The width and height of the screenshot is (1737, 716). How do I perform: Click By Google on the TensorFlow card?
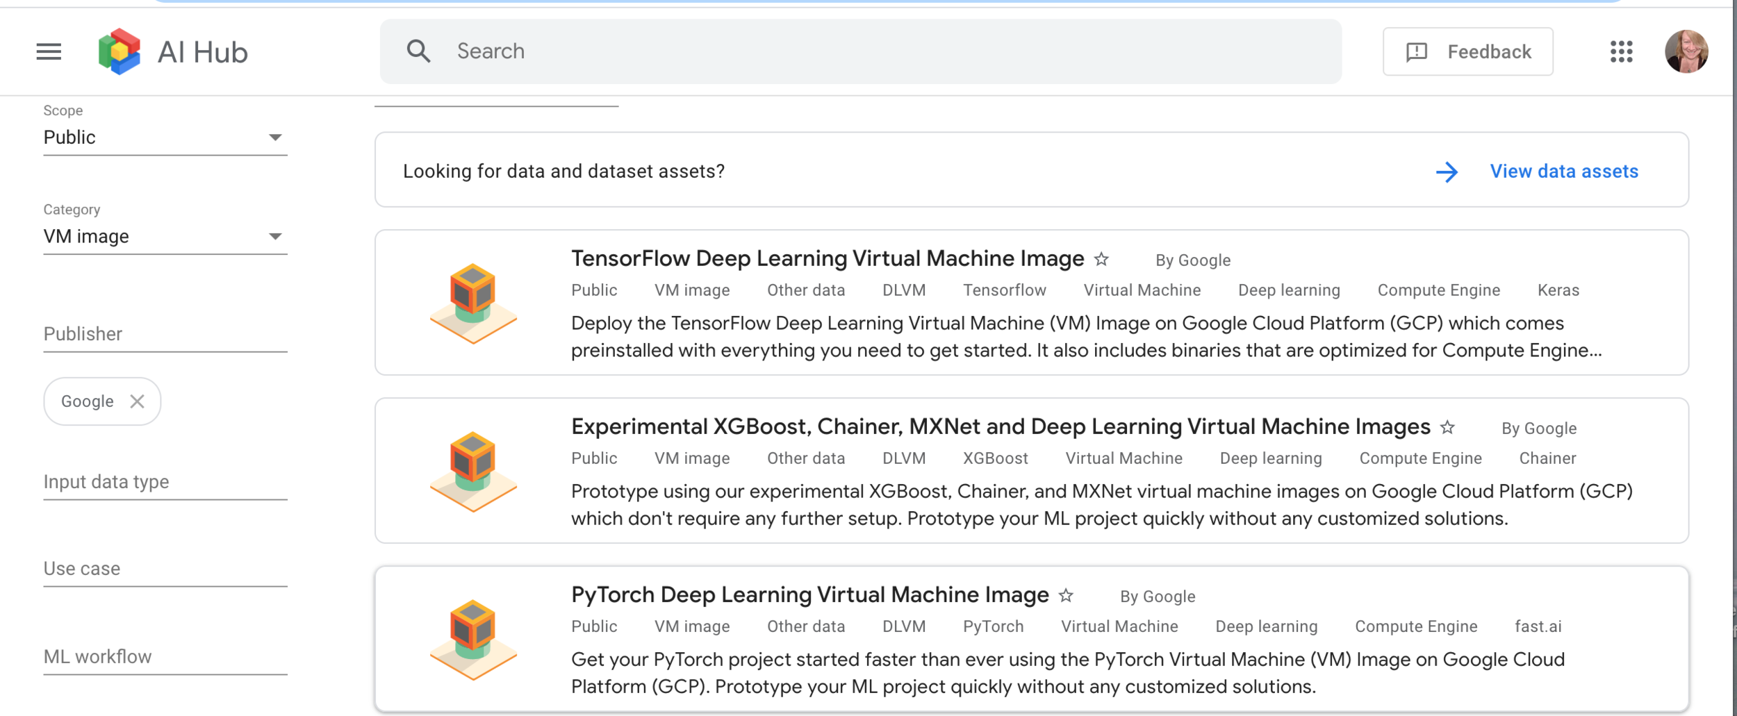1193,260
